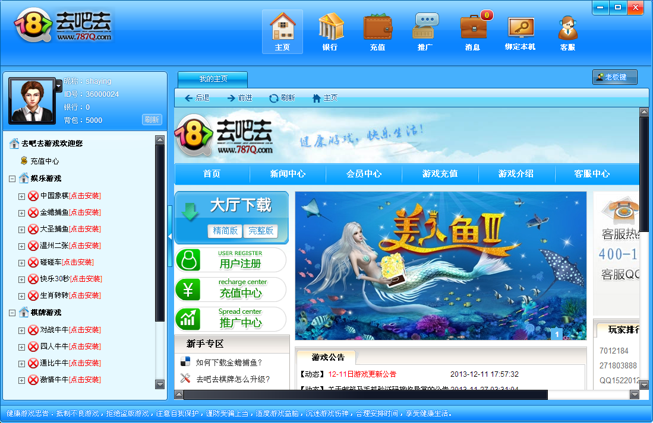Open 去吧去棋牌怎么升级 help link

(233, 379)
